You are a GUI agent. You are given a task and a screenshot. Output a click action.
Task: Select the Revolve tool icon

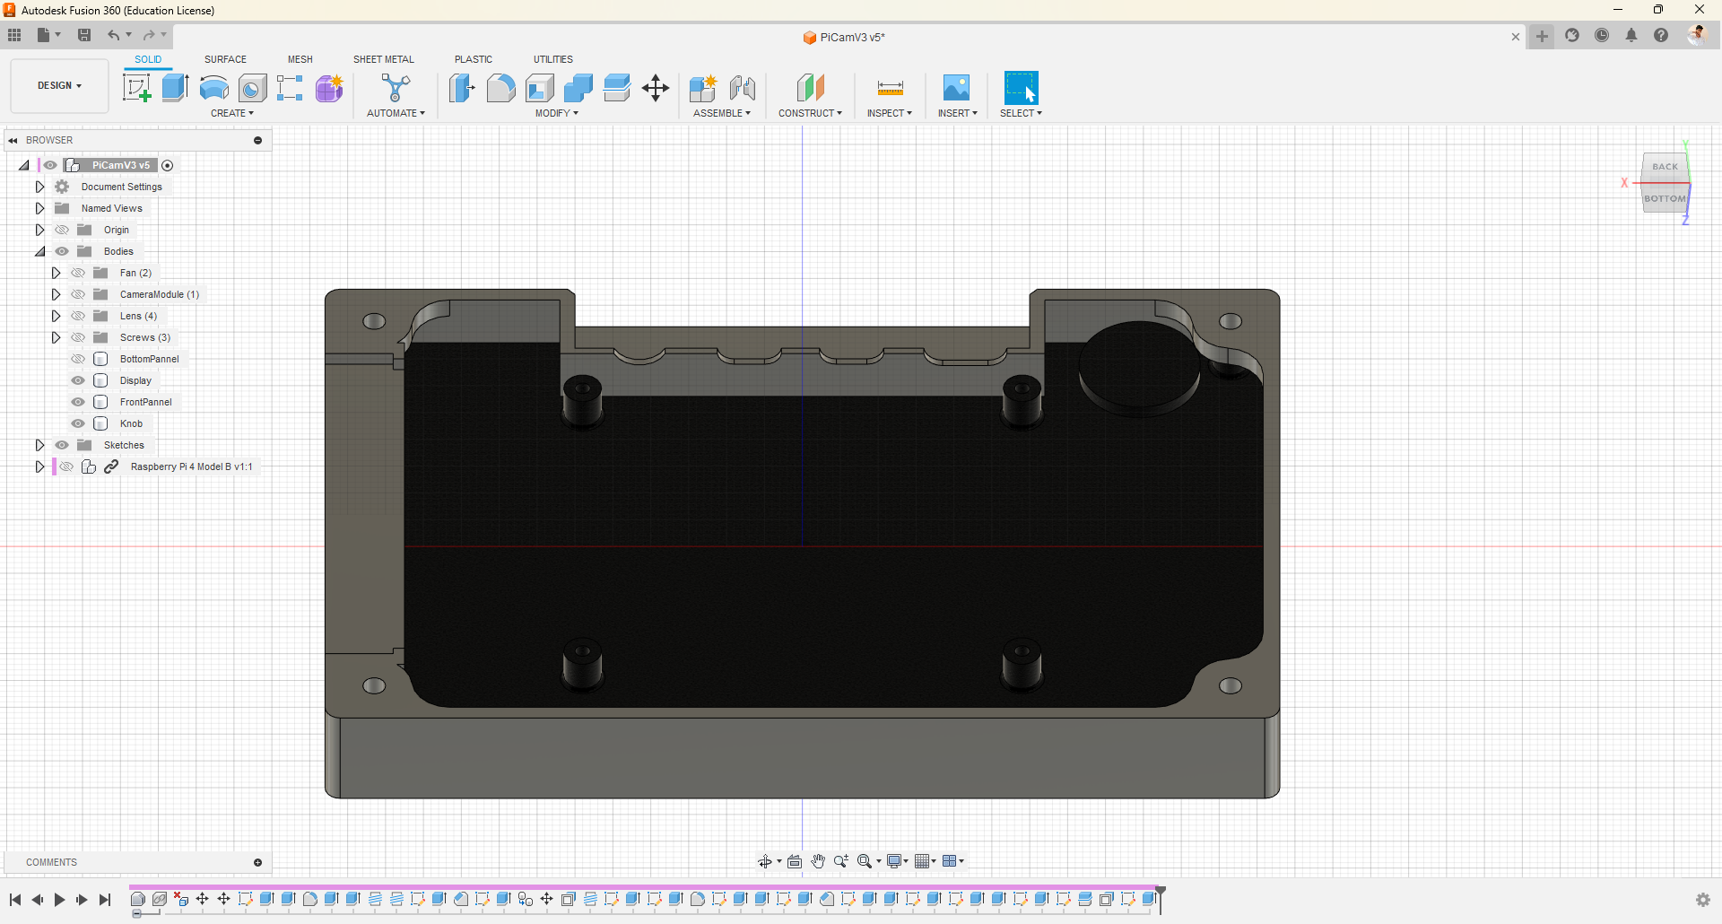tap(213, 88)
